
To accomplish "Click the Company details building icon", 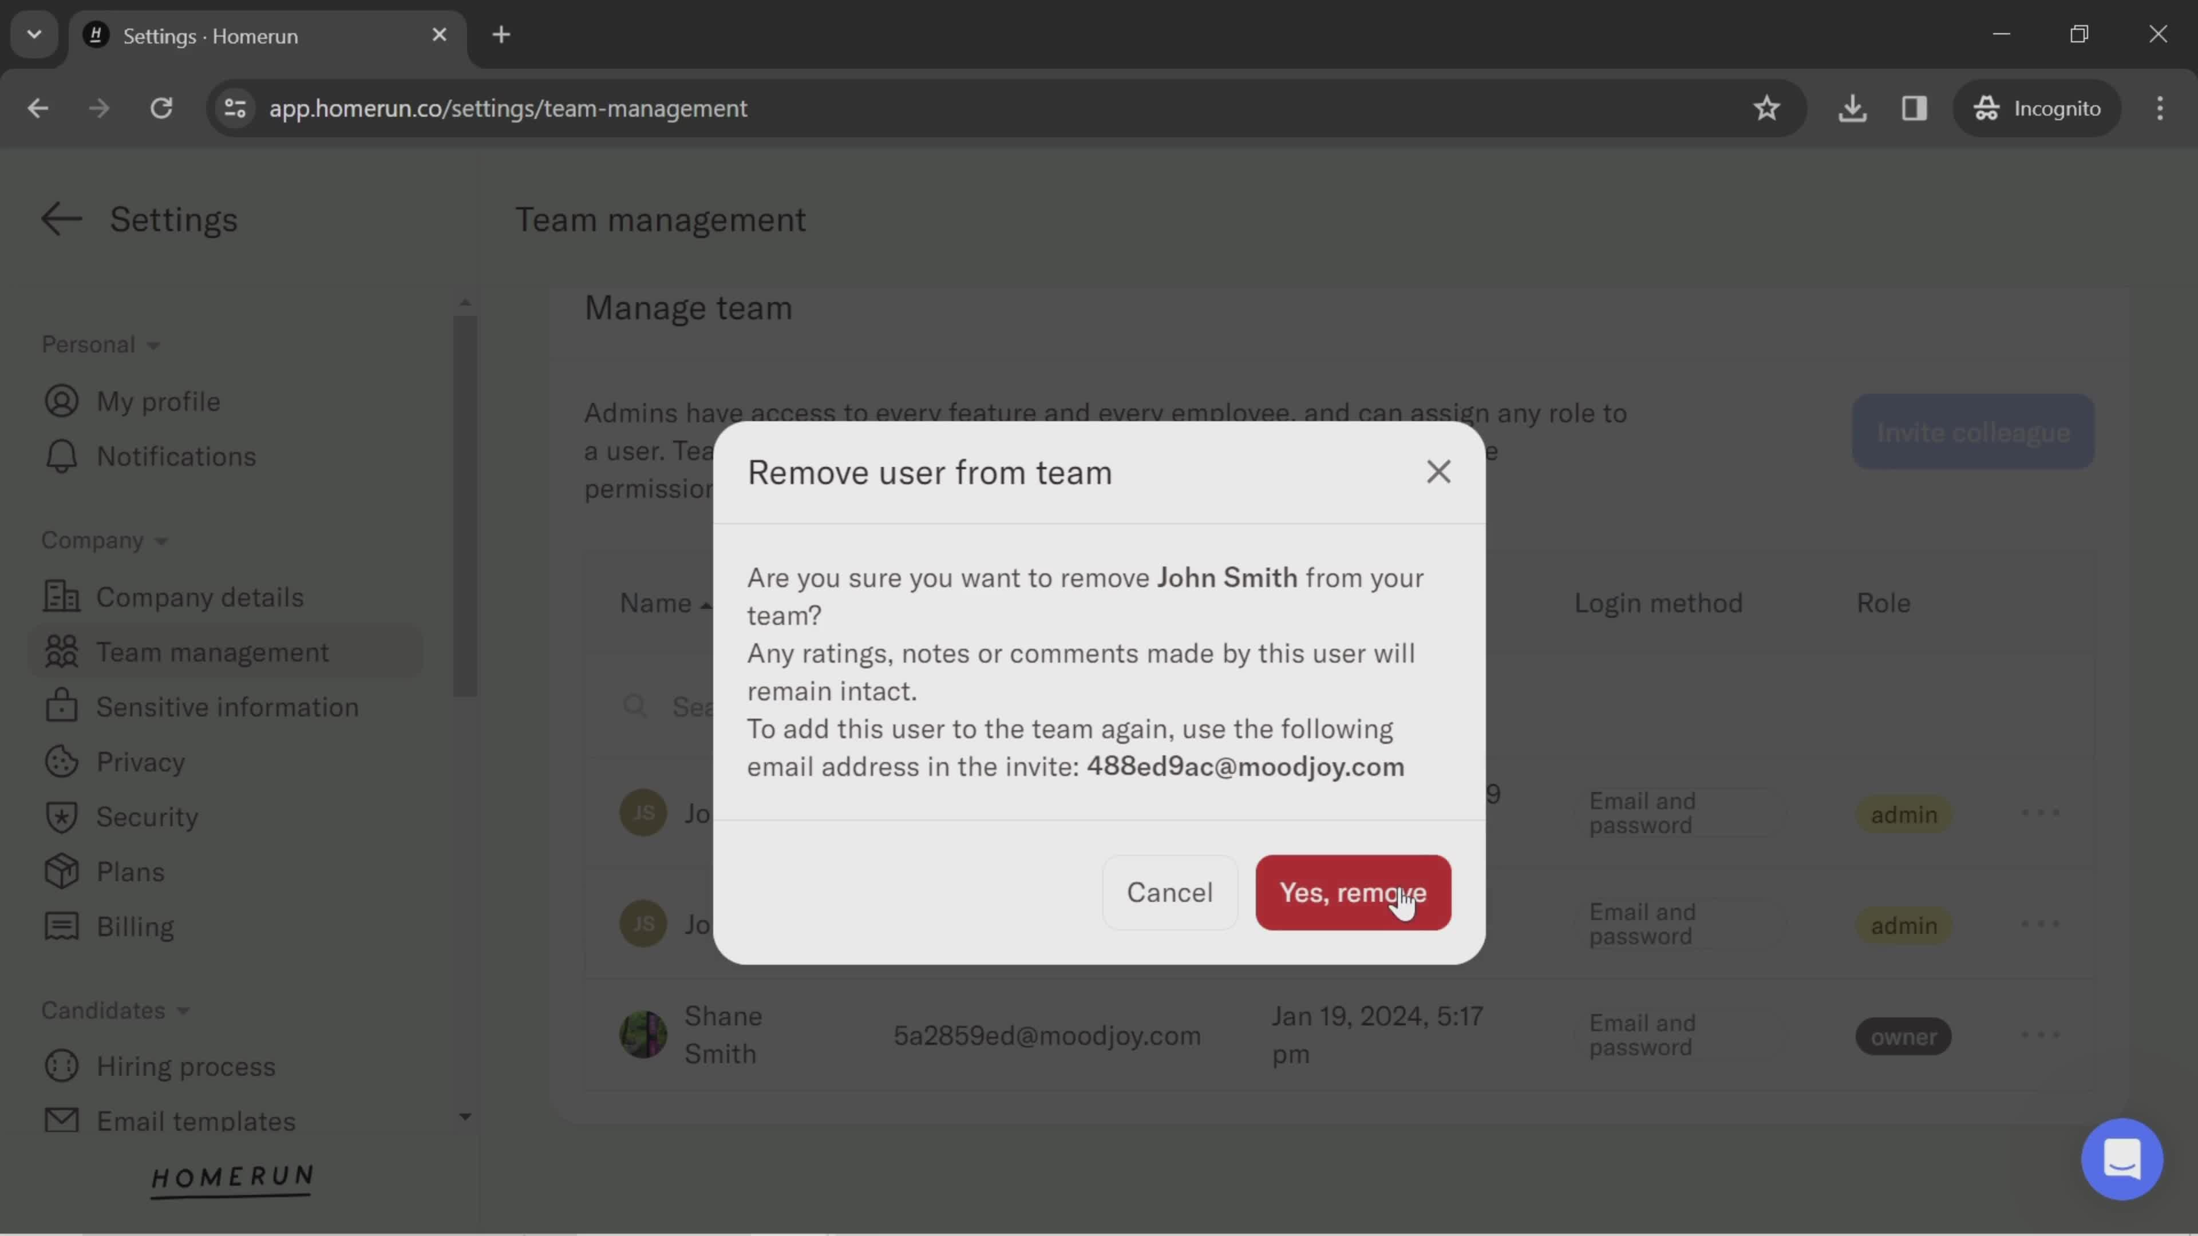I will 61,597.
